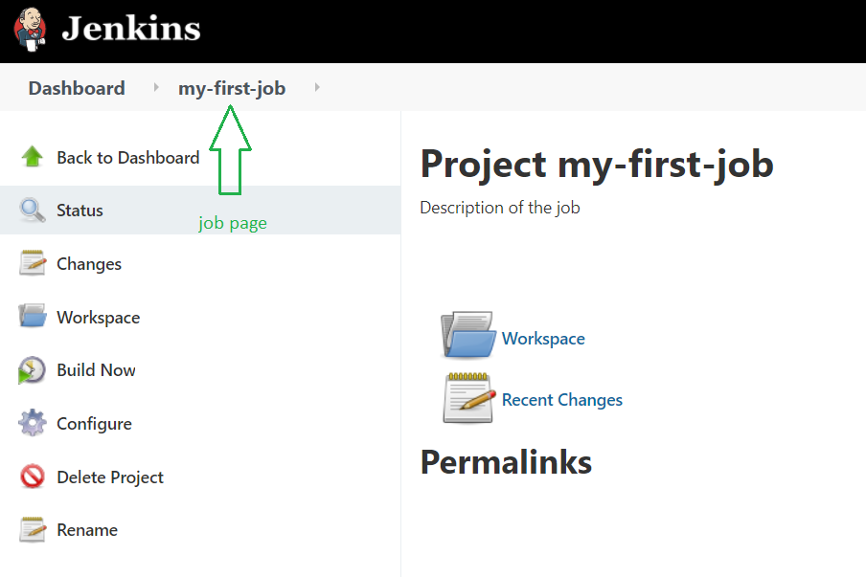Click the red prohibited Delete Project icon
Screen dimensions: 866x577
click(32, 477)
